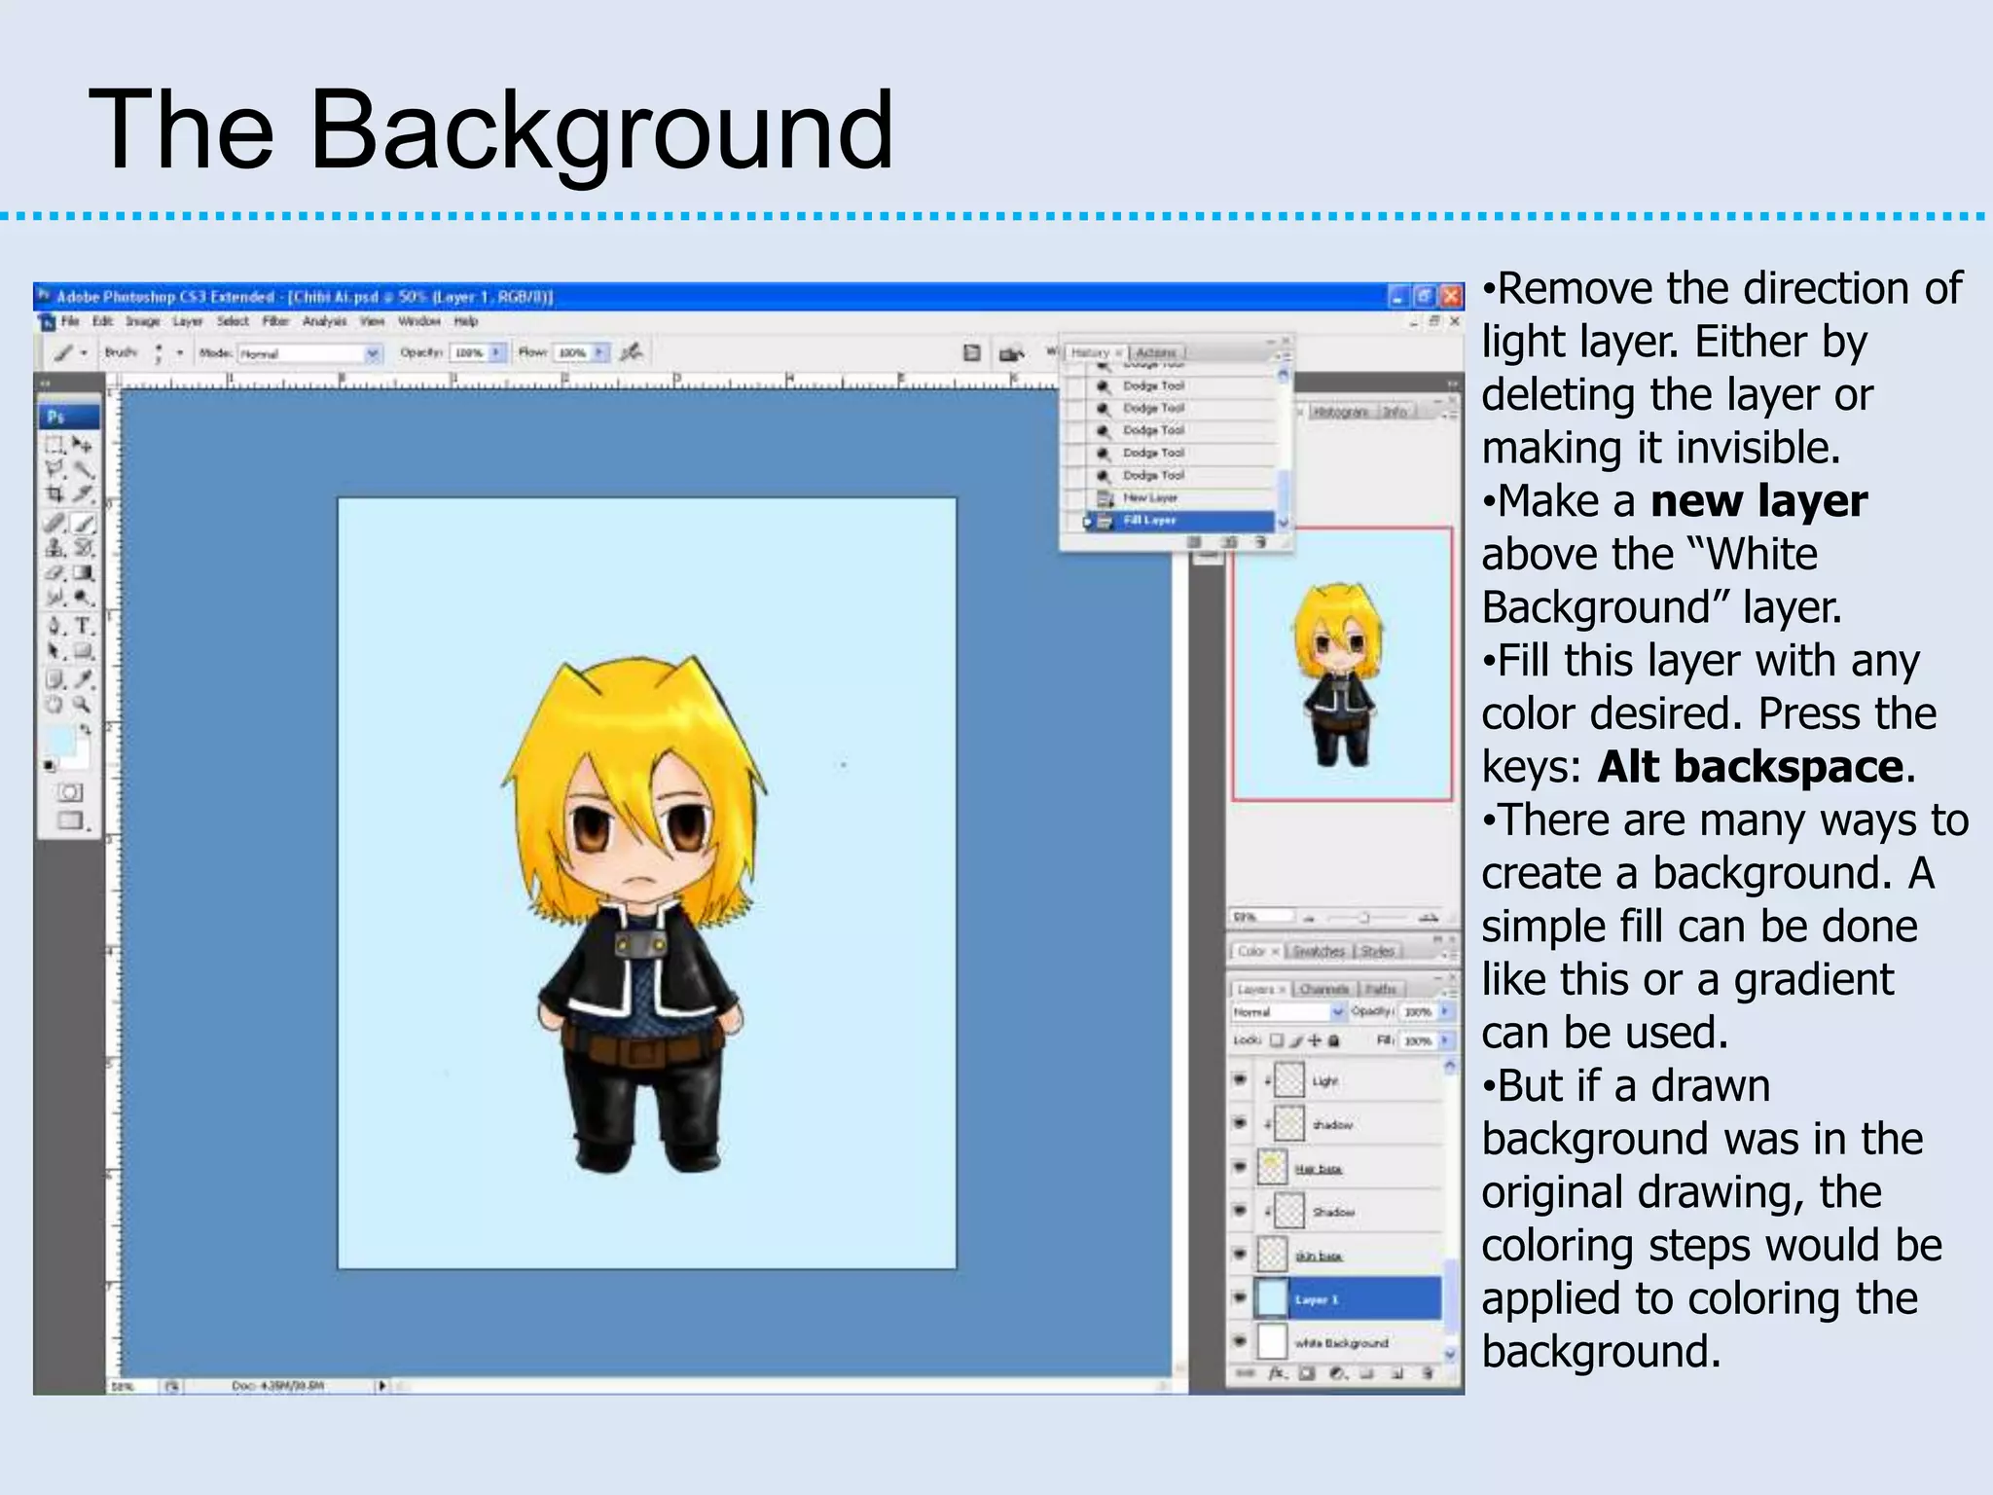
Task: Toggle lock transparent pixels checkbox
Action: click(1278, 1040)
